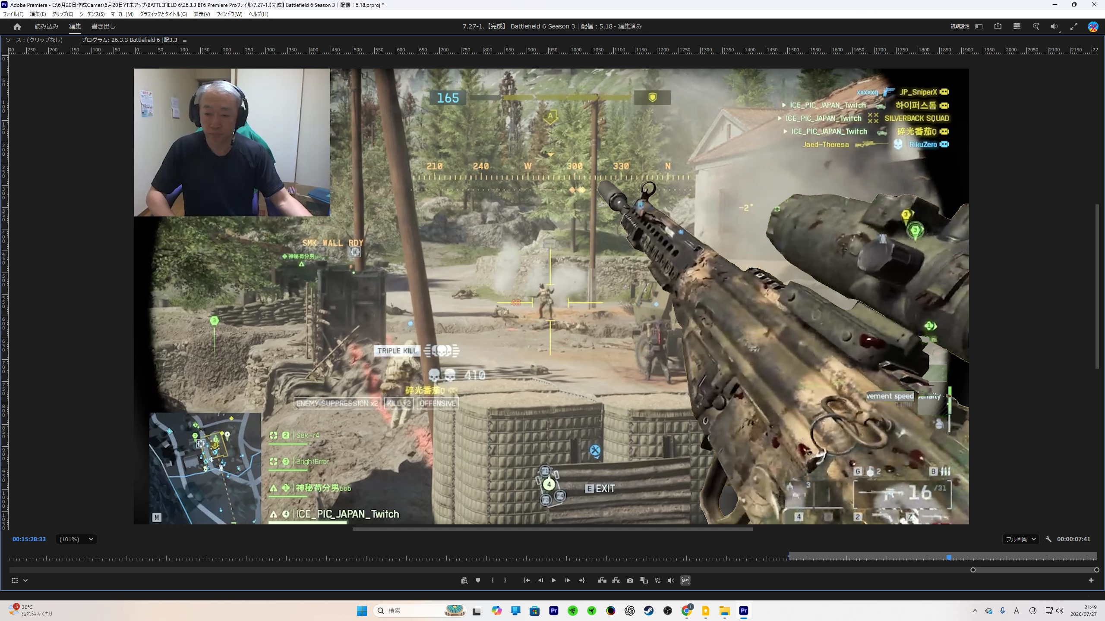The height and width of the screenshot is (621, 1105).
Task: Click the left handle of the zoom scroll bar
Action: pos(973,570)
